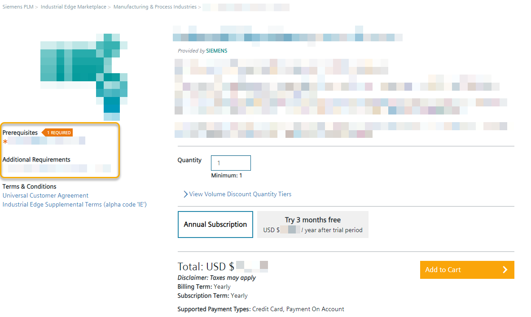Image resolution: width=531 pixels, height=317 pixels.
Task: Click the orange 1 REQUIRED badge
Action: [x=58, y=132]
